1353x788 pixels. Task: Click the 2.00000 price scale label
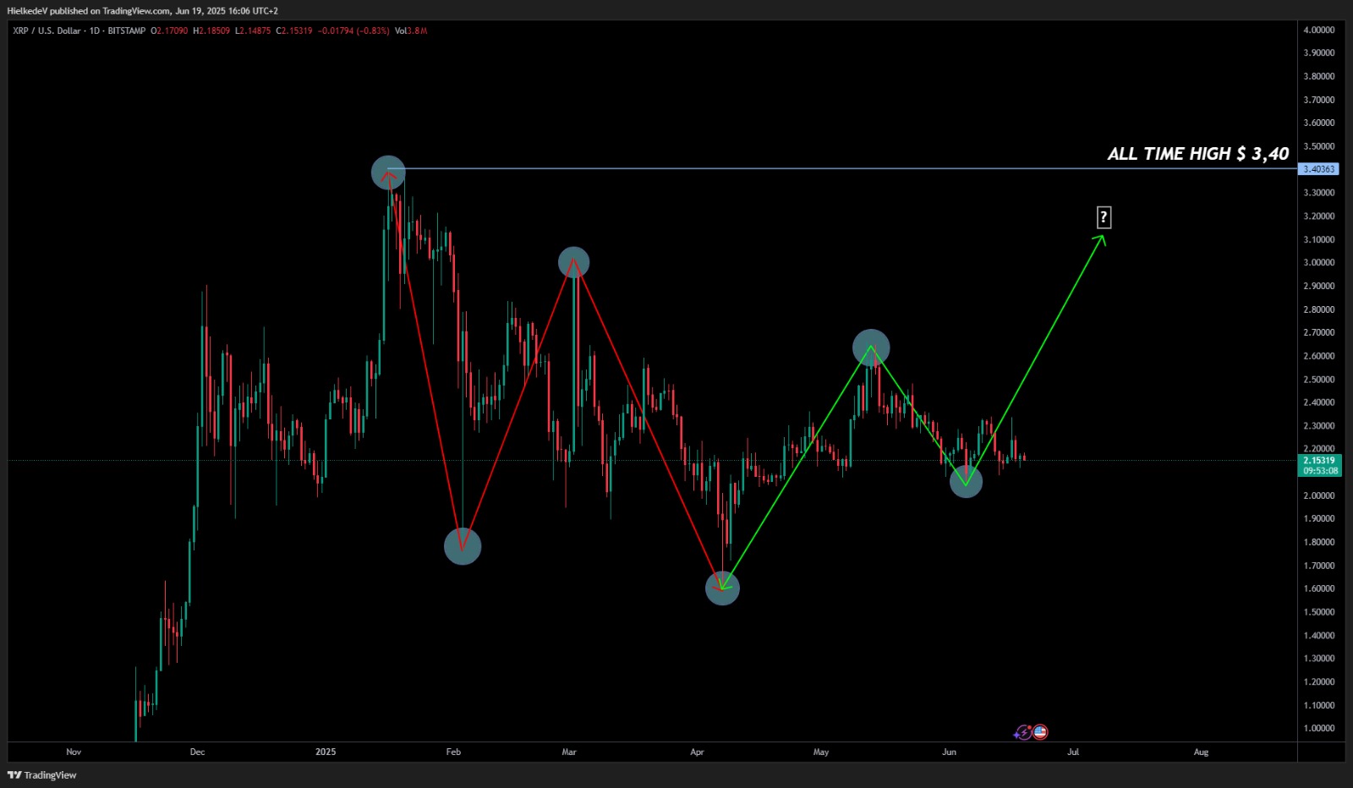[1319, 495]
